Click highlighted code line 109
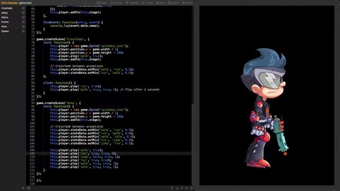340x191 pixels. pyautogui.click(x=108, y=153)
